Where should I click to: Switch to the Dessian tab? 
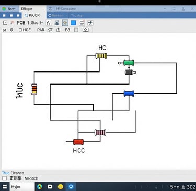pyautogui.click(x=56, y=15)
